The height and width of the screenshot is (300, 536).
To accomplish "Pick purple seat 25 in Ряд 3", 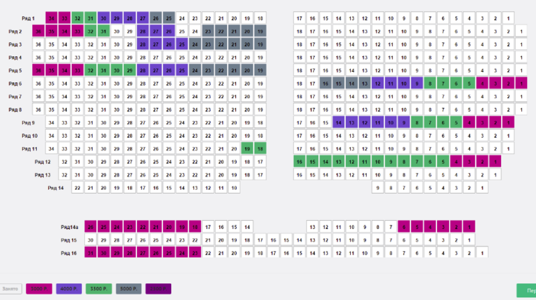I will tap(182, 45).
